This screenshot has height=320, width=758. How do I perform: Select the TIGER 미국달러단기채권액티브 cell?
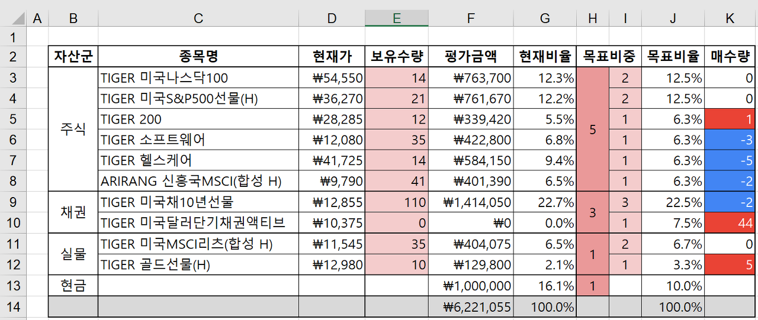pyautogui.click(x=198, y=223)
